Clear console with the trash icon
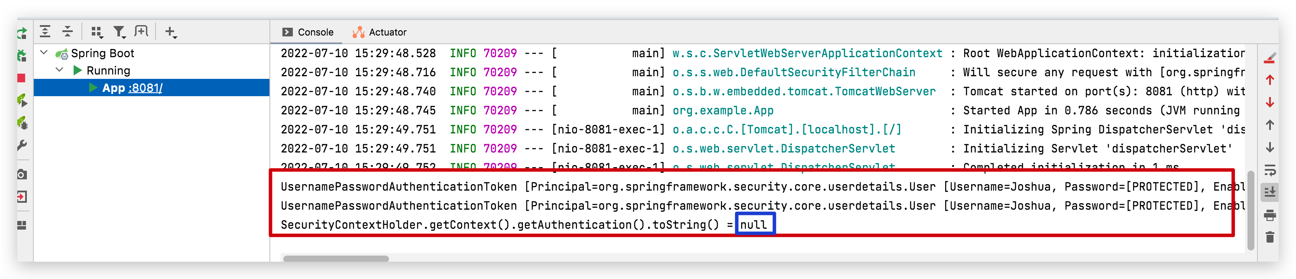 pos(1269,237)
